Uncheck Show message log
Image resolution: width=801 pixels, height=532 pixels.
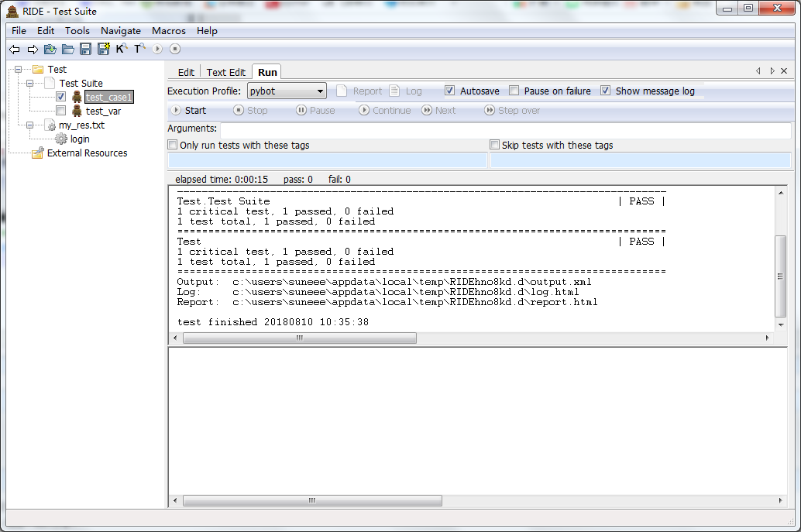click(x=606, y=91)
